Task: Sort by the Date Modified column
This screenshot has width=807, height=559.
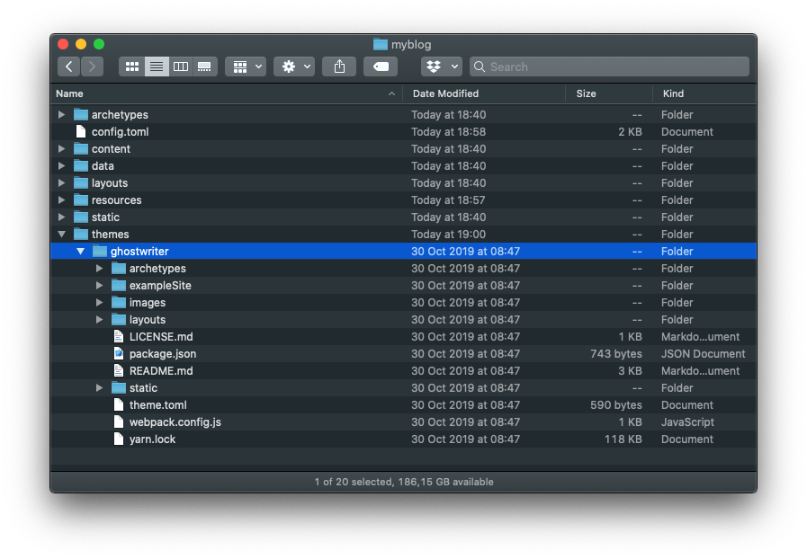Action: [x=445, y=93]
